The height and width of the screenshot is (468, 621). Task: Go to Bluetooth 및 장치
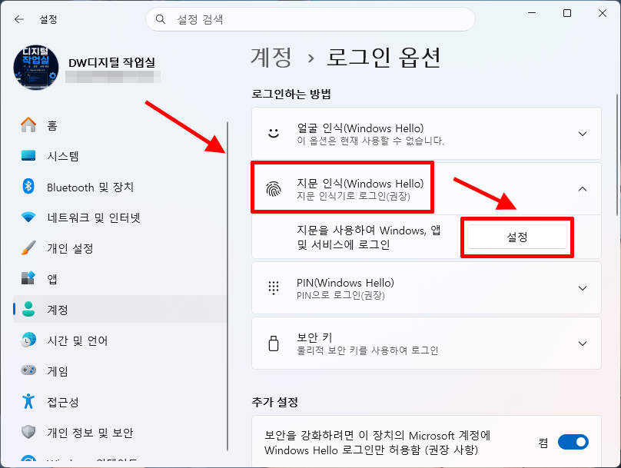(120, 187)
